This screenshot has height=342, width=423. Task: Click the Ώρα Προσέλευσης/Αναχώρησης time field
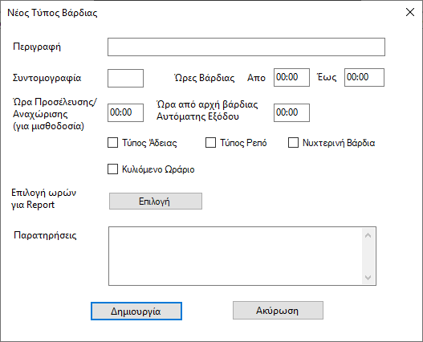tap(125, 112)
